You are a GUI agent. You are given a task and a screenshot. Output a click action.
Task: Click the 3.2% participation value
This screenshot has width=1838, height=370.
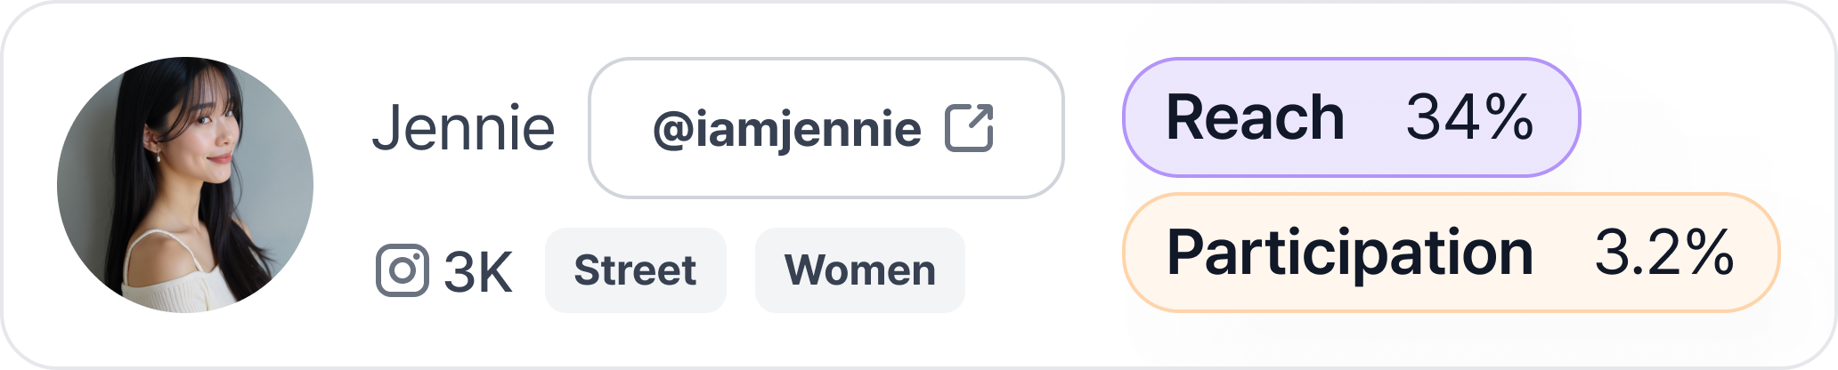(x=1663, y=253)
